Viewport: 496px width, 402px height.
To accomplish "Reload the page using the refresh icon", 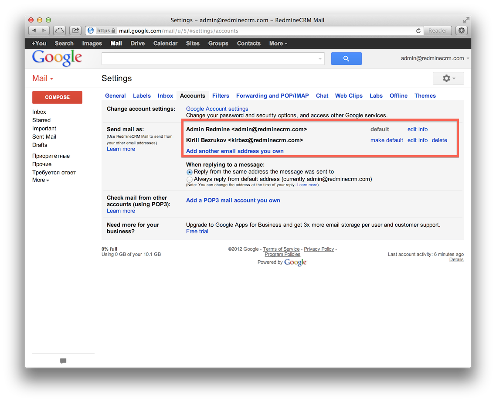I will pos(418,31).
